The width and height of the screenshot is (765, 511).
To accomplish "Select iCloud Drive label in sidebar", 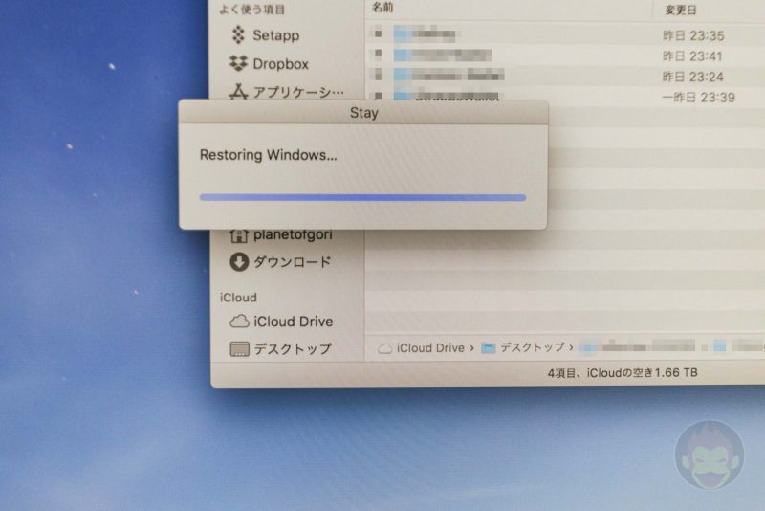I will pyautogui.click(x=294, y=322).
